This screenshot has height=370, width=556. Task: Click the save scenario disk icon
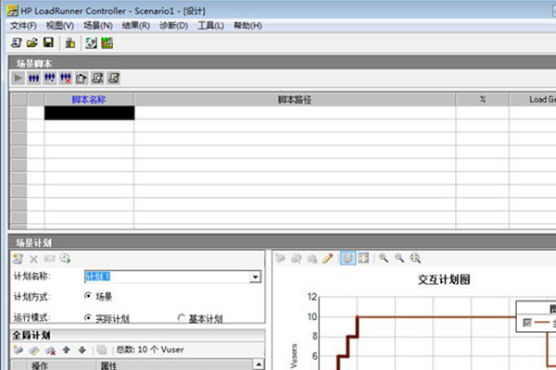click(48, 43)
